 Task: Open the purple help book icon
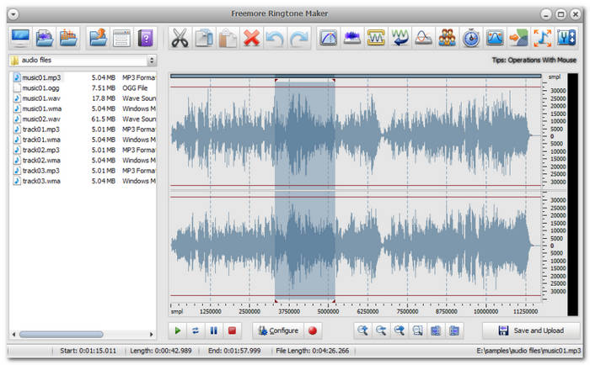point(147,38)
